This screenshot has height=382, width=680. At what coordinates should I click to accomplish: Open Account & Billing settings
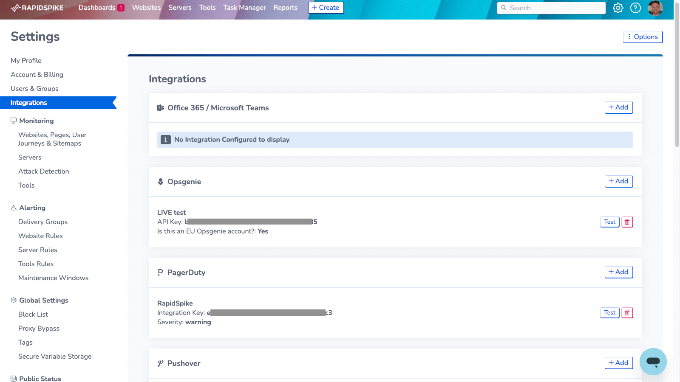37,75
